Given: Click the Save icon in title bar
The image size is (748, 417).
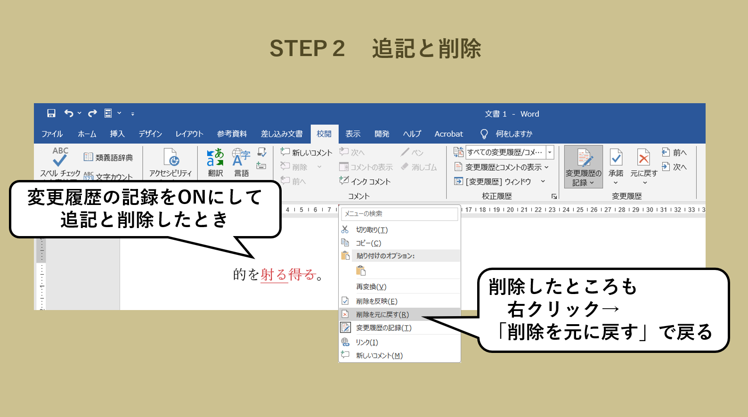Looking at the screenshot, I should [x=51, y=113].
